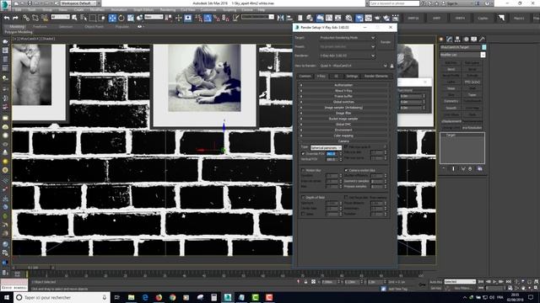Image resolution: width=540 pixels, height=303 pixels.
Task: Open the camera Type dropdown
Action: tap(326, 147)
